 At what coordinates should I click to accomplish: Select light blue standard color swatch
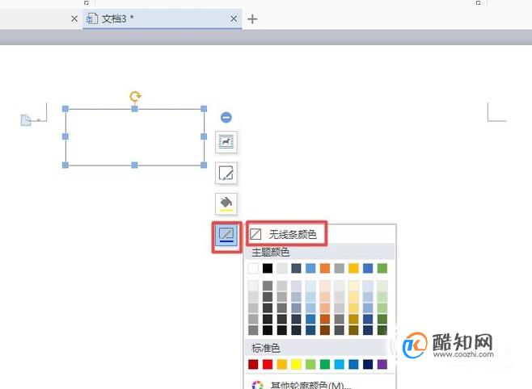coord(340,364)
